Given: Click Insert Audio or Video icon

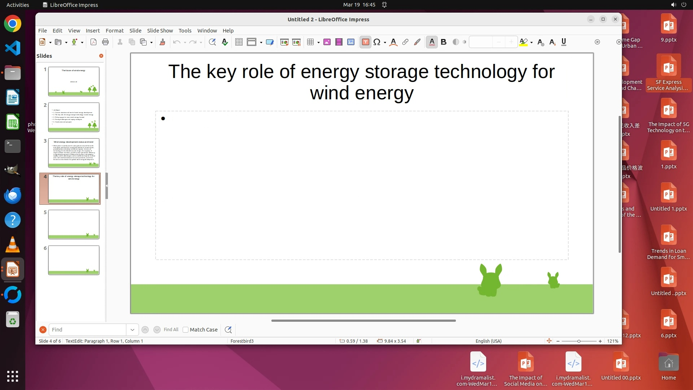Looking at the screenshot, I should [339, 42].
